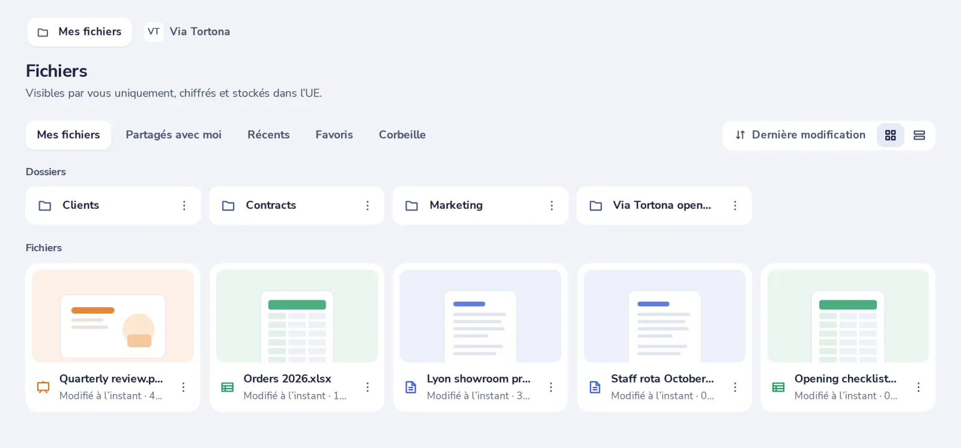Open the Contracts folder options menu
The height and width of the screenshot is (448, 961).
pyautogui.click(x=368, y=206)
